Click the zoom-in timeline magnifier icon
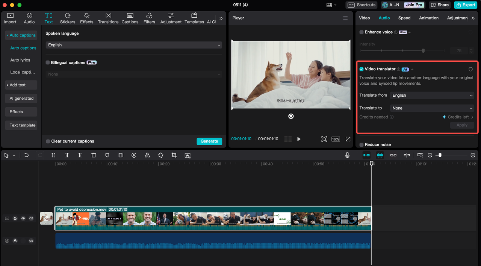This screenshot has width=481, height=266. 473,155
